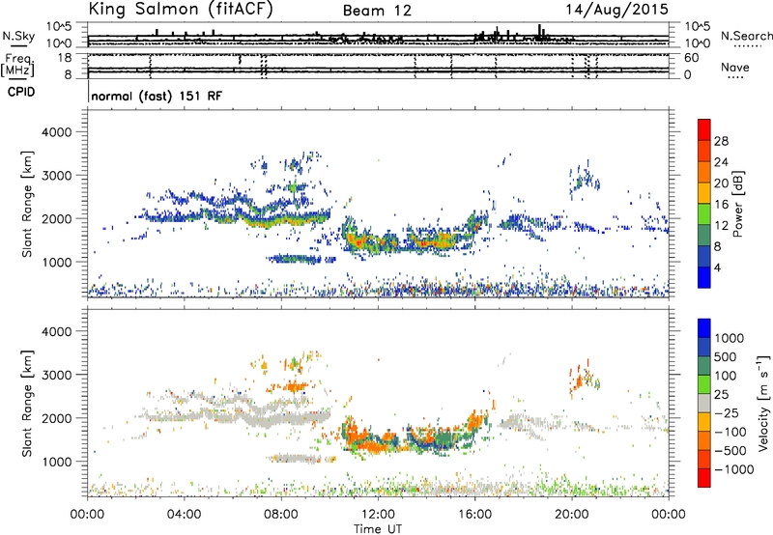The image size is (773, 535).
Task: Click the 'N.Search' legend label
Action: click(746, 36)
